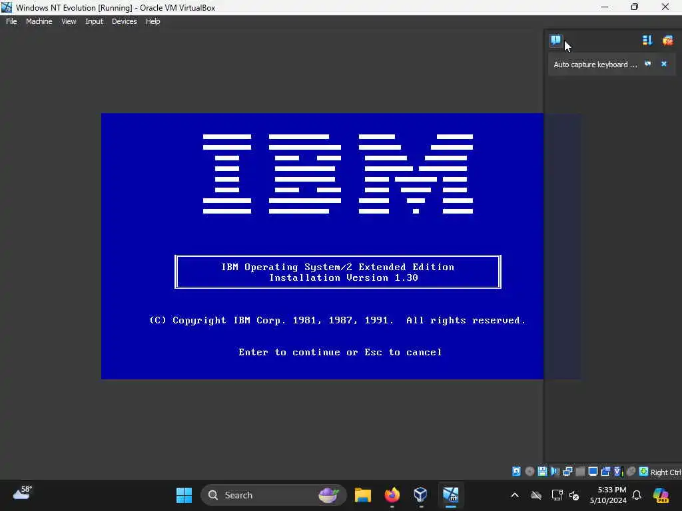Click the recording status icon
The height and width of the screenshot is (511, 682).
605,472
